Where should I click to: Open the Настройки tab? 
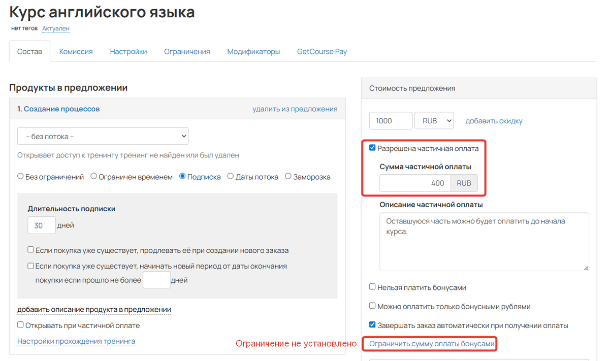coord(128,51)
